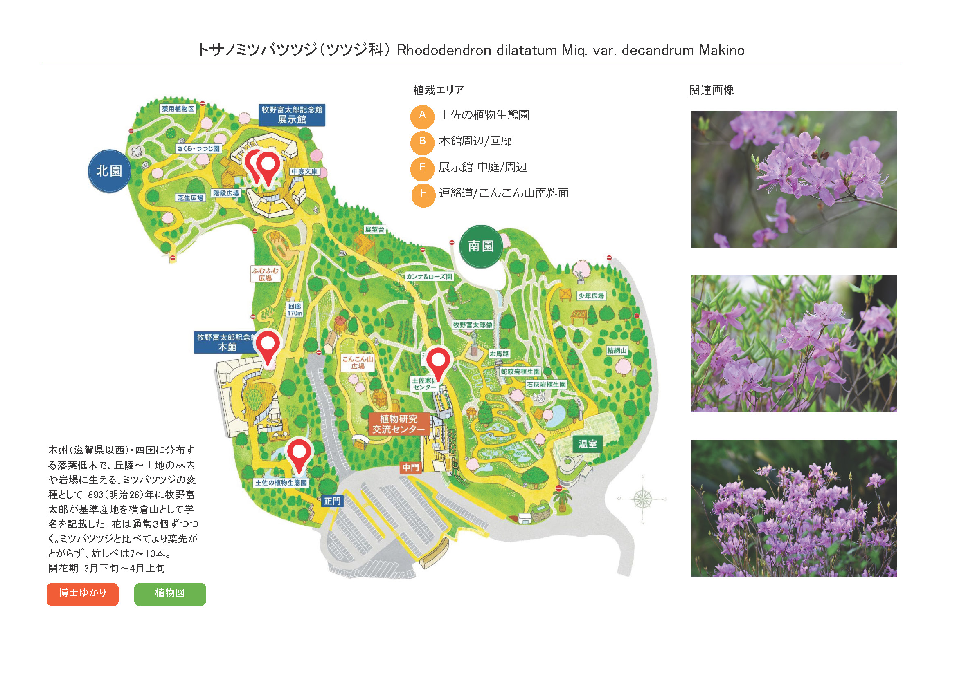The image size is (957, 676).
Task: Click the map pin near 本館
Action: [268, 346]
